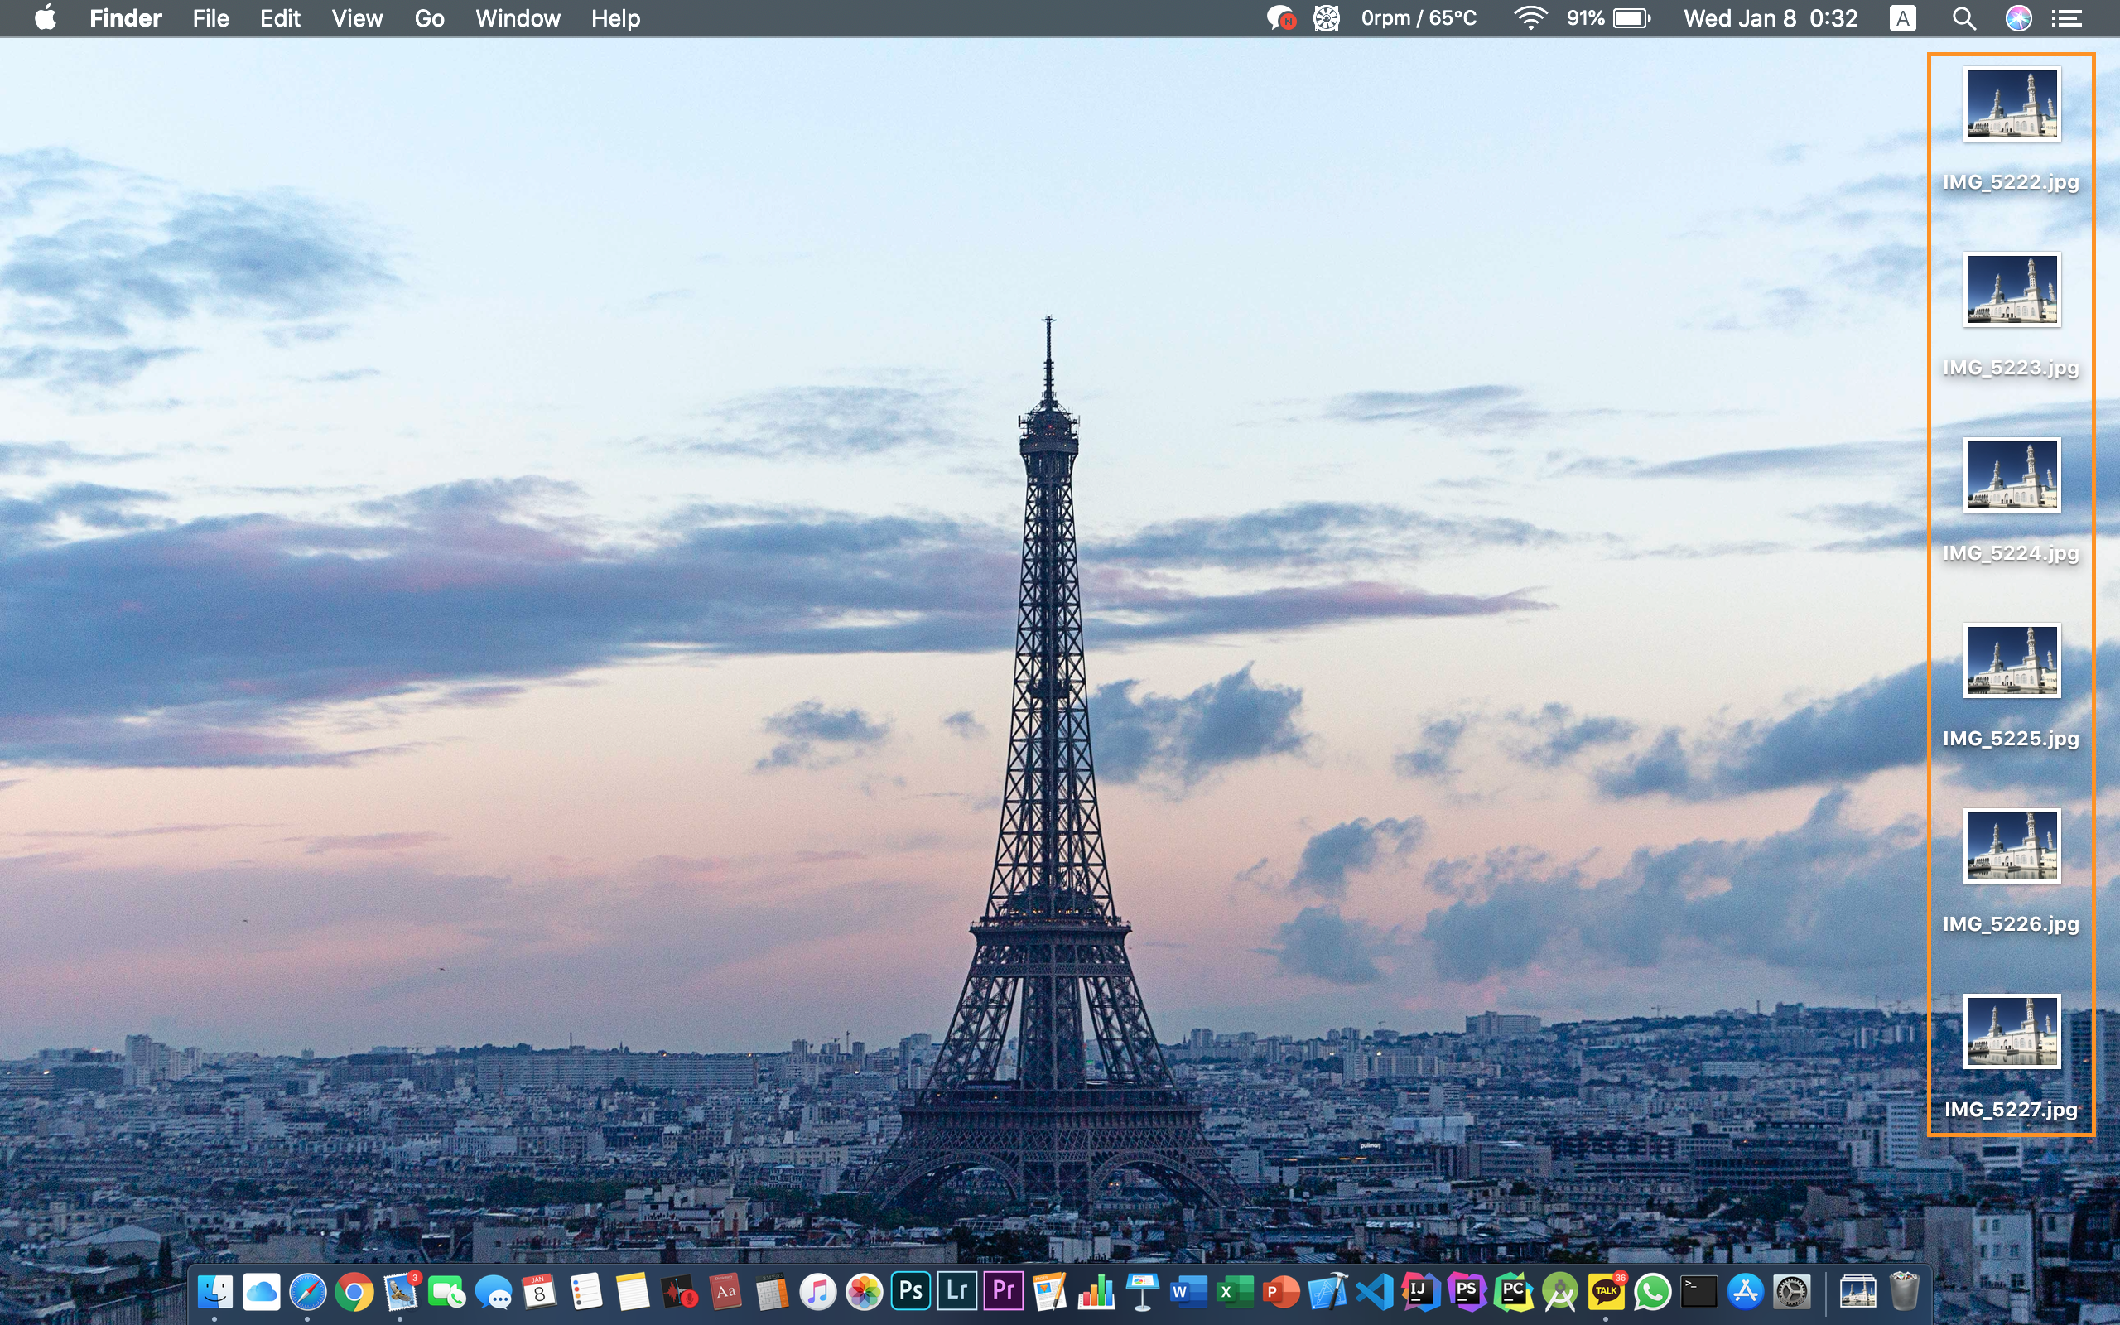The height and width of the screenshot is (1325, 2120).
Task: Open the Trash in the Dock
Action: (1905, 1291)
